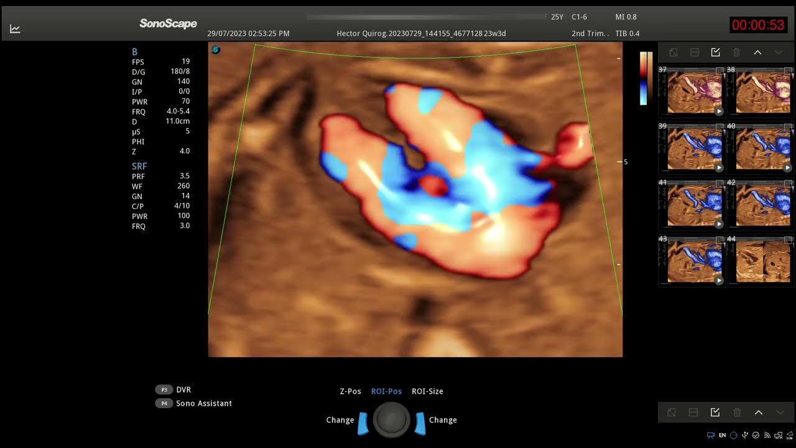Click the C1-6 probe label
This screenshot has height=448, width=796.
[579, 17]
